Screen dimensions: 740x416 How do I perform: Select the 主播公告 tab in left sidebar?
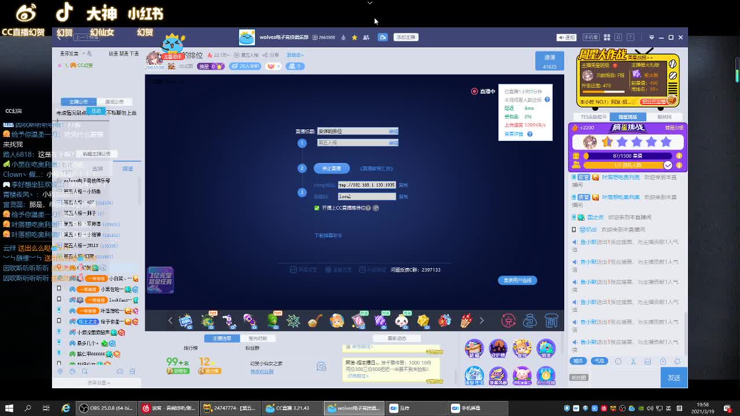point(79,102)
